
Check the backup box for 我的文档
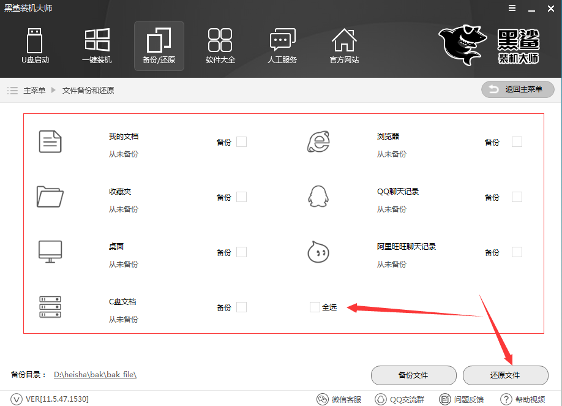242,141
